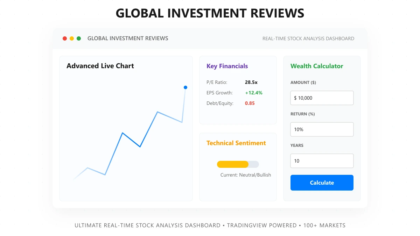Image resolution: width=420 pixels, height=236 pixels.
Task: Click the blue Calculate button
Action: click(322, 183)
